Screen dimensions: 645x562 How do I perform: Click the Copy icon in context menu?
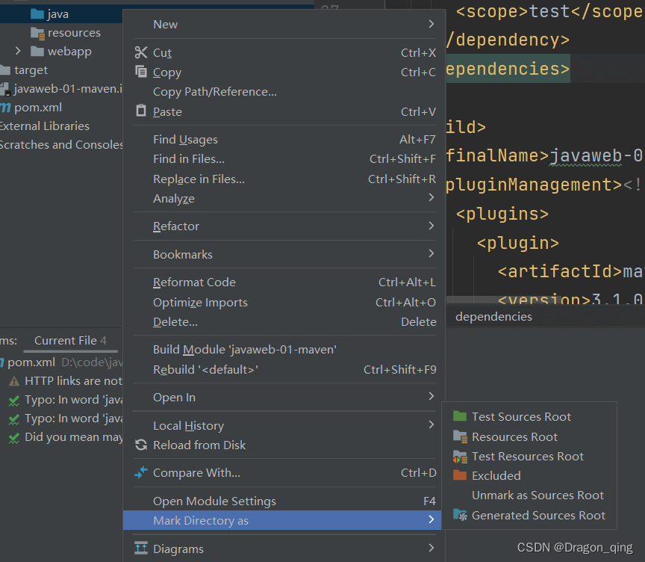pyautogui.click(x=141, y=72)
